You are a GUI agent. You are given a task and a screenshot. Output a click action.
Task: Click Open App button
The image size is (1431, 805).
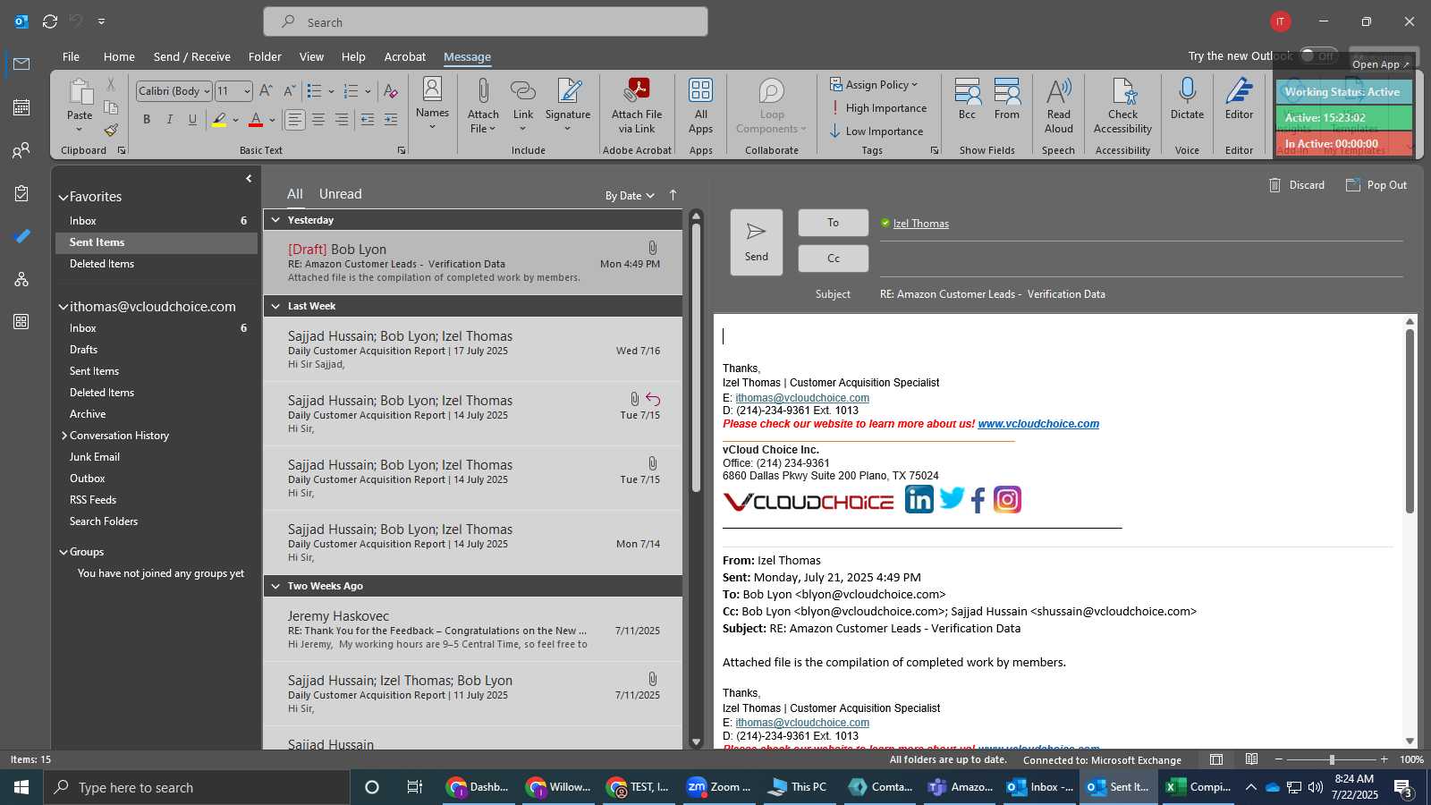1381,64
